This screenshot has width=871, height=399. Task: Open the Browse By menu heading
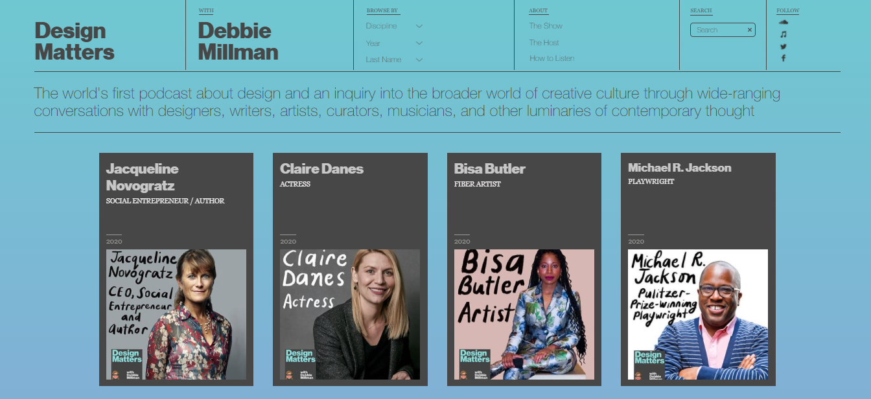(383, 10)
